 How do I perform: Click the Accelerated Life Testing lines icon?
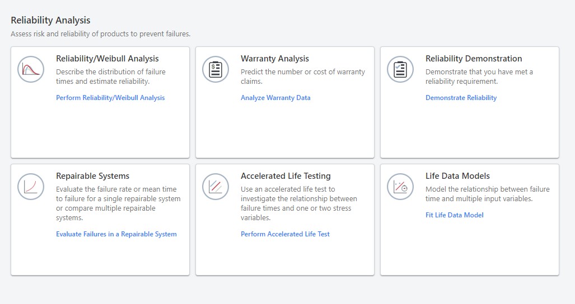click(216, 187)
